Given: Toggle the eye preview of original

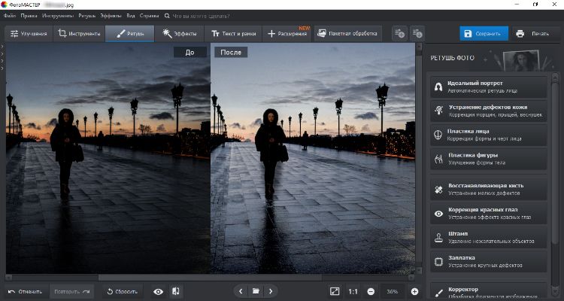Looking at the screenshot, I should tap(158, 291).
